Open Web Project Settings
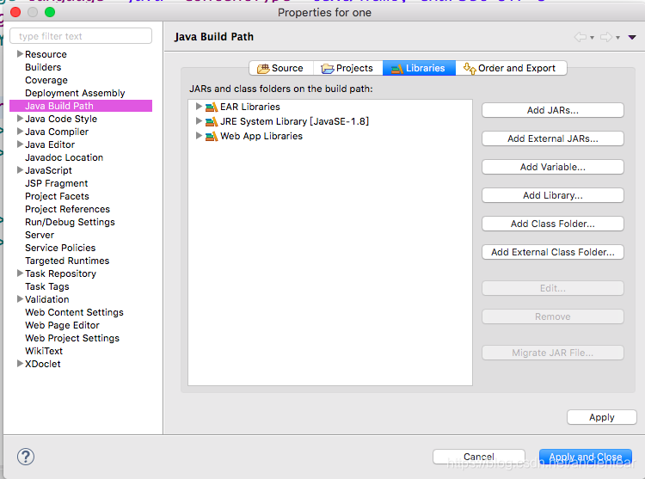Screen dimensions: 645x479 click(x=72, y=338)
